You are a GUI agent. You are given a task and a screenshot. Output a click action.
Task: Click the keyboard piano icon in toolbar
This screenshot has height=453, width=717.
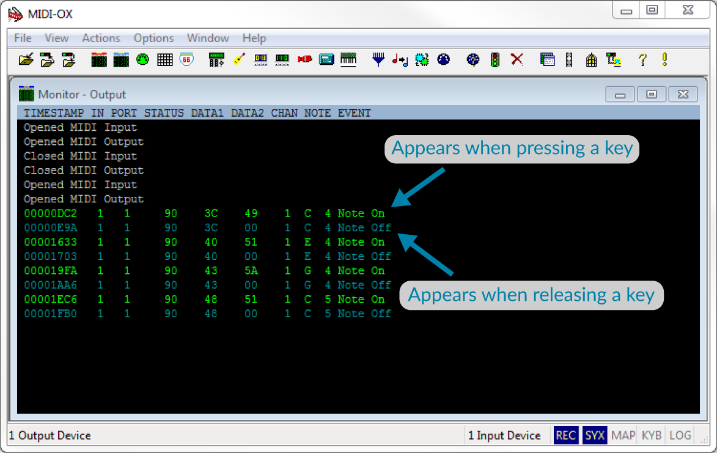pos(348,59)
